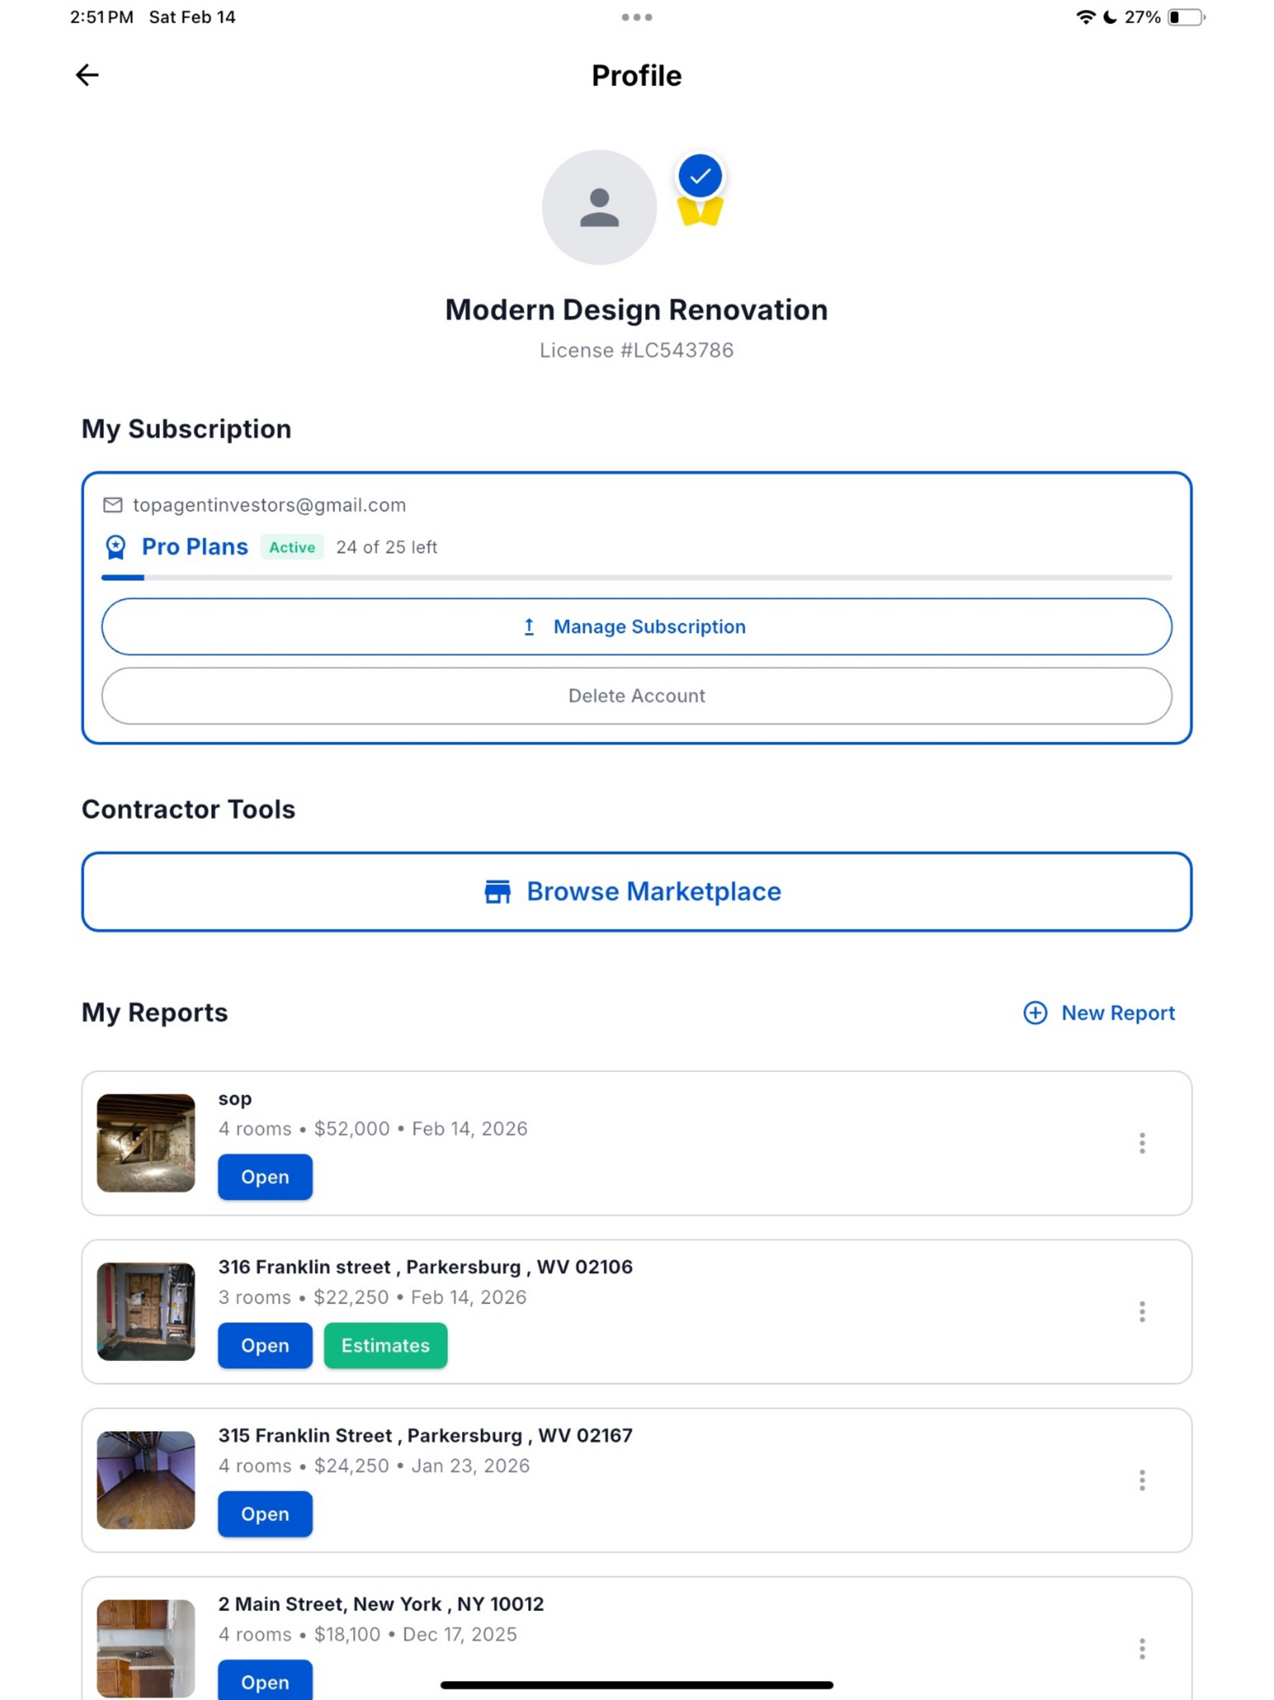
Task: Tap the subscription usage progress bar
Action: pyautogui.click(x=636, y=577)
